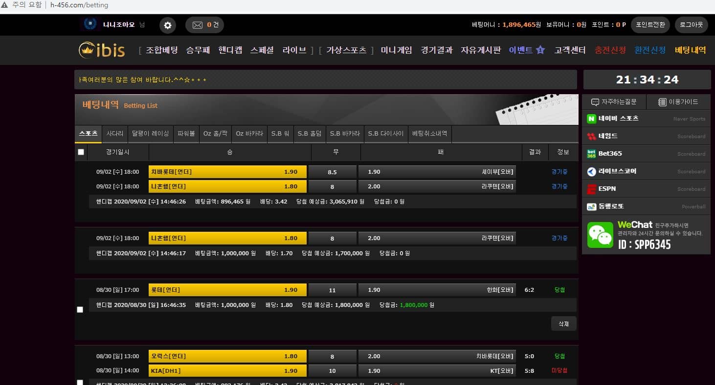The width and height of the screenshot is (715, 385).
Task: Switch to Oz 홀/짝 tab
Action: [216, 134]
